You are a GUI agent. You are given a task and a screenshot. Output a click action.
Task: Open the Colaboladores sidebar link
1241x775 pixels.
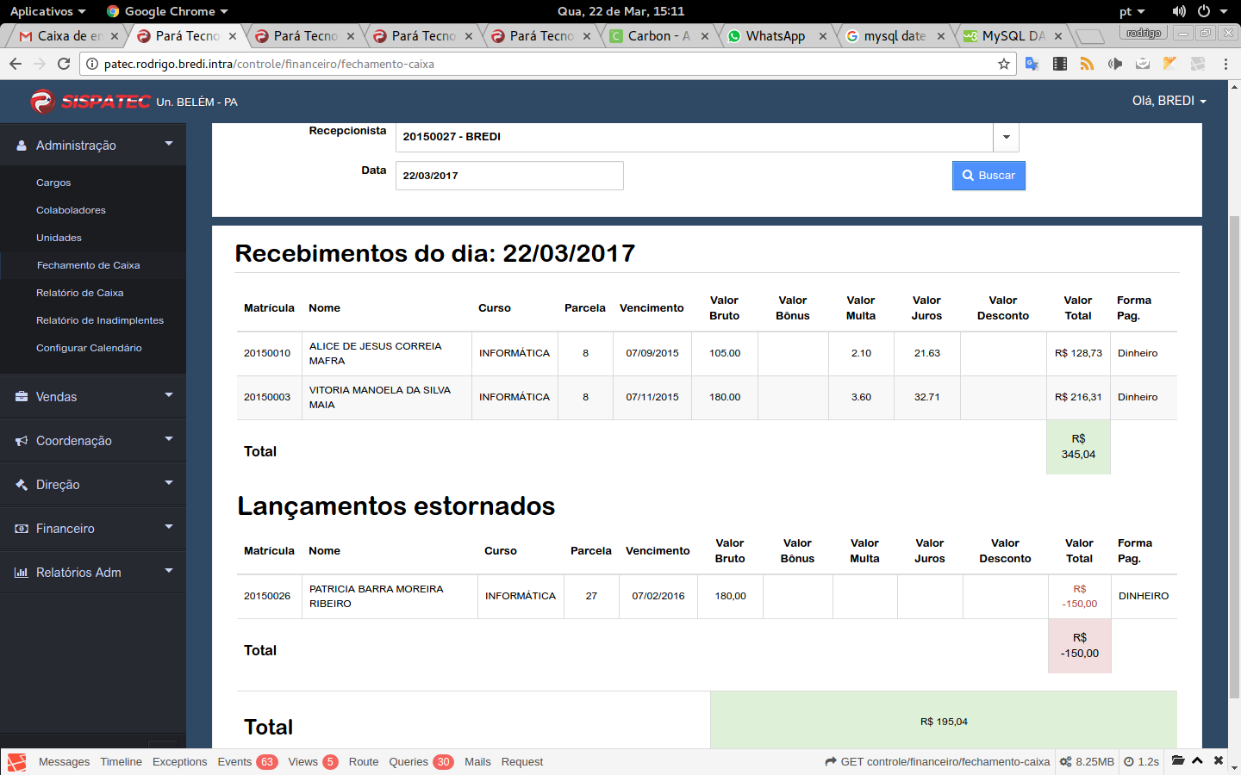71,210
